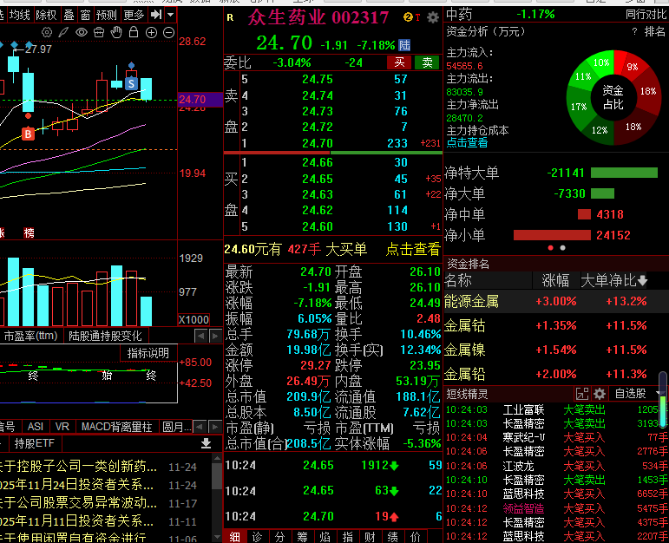
Task: Click 点击查看 under 主力持仓成本
Action: tap(467, 143)
